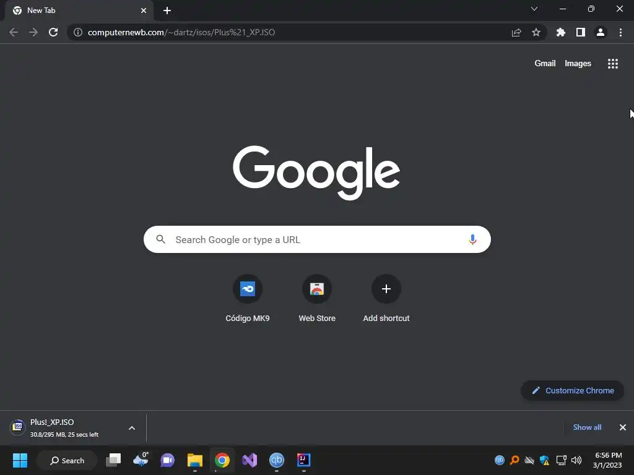Open Windows Security tray icon

coord(544,460)
